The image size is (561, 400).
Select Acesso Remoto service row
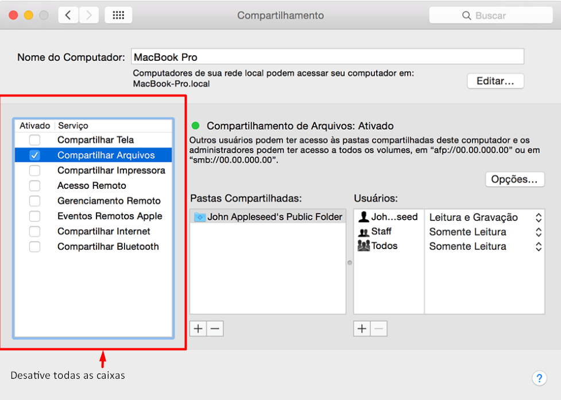click(94, 185)
